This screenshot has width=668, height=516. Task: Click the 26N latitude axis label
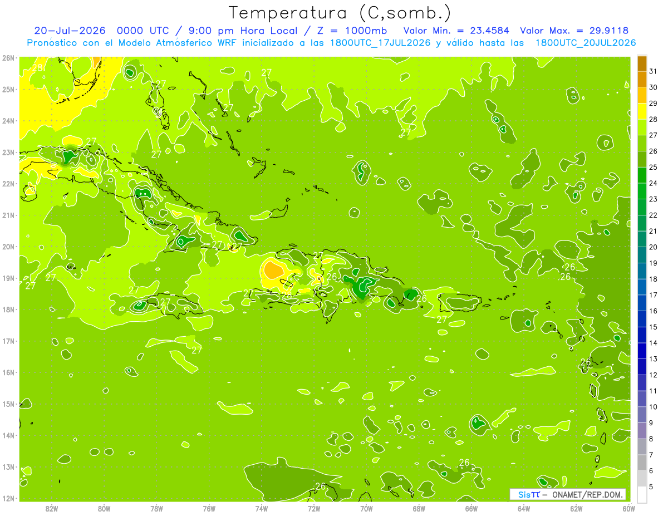(8, 58)
